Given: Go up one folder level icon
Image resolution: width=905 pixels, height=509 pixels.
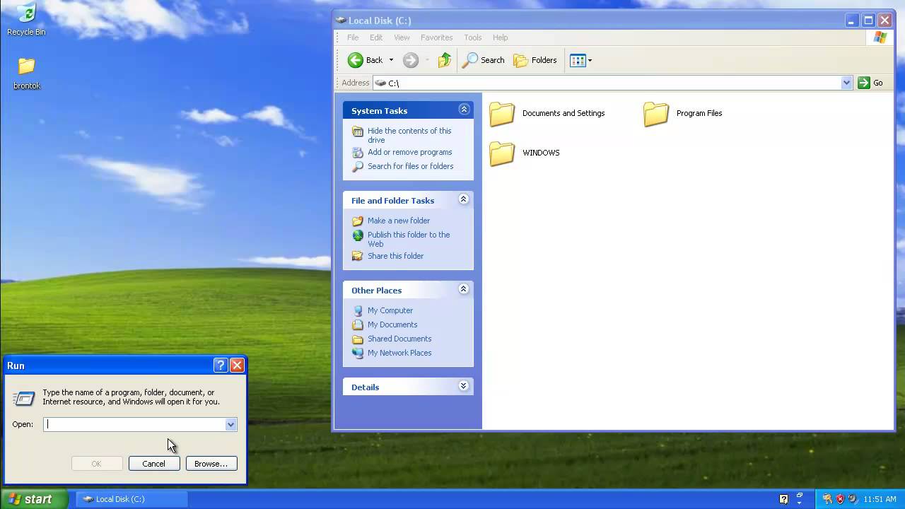Looking at the screenshot, I should pyautogui.click(x=444, y=60).
